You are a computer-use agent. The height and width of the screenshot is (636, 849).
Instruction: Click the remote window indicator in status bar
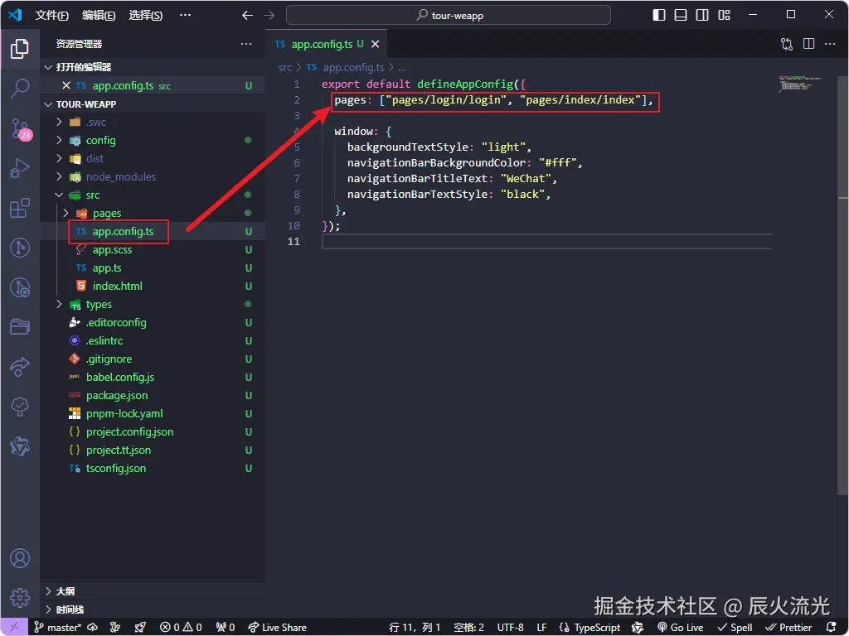point(14,628)
